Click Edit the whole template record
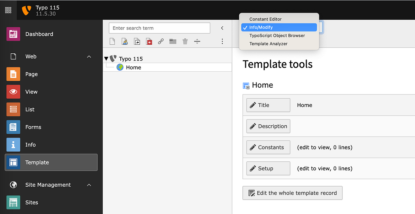Image resolution: width=415 pixels, height=214 pixels. [292, 193]
